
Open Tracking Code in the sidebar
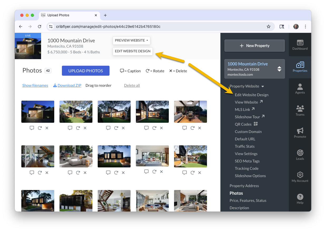[x=246, y=168]
